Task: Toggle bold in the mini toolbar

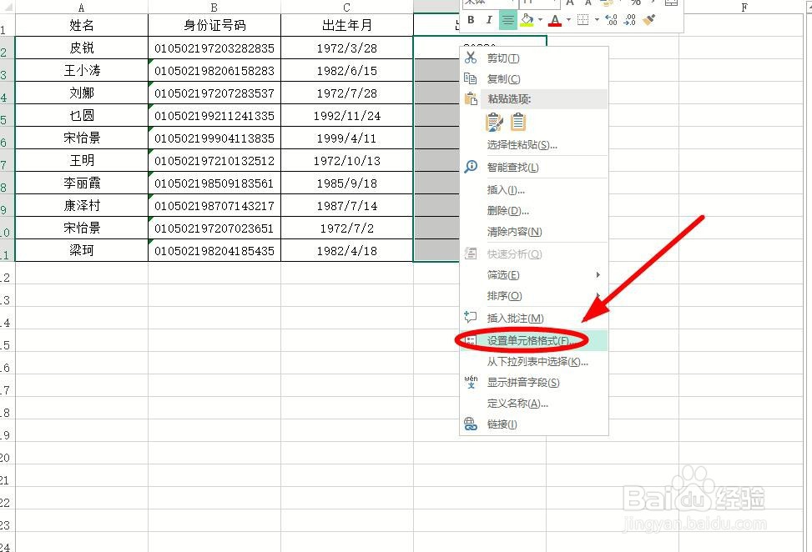Action: click(471, 20)
